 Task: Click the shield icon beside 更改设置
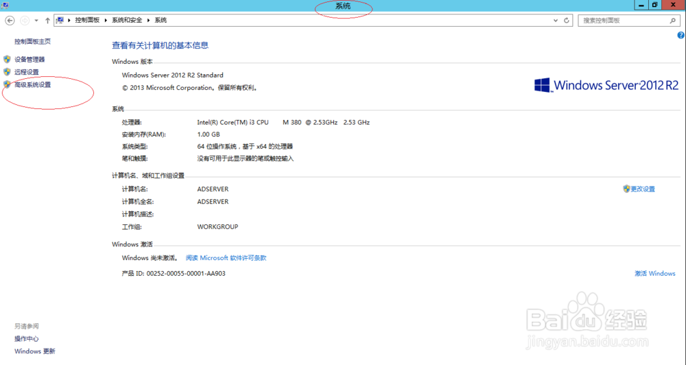[x=626, y=189]
